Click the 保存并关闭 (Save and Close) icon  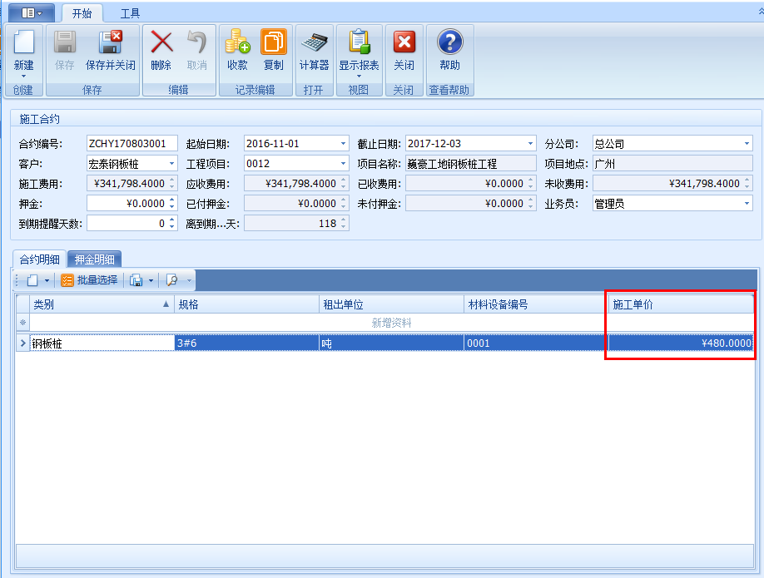click(x=110, y=42)
